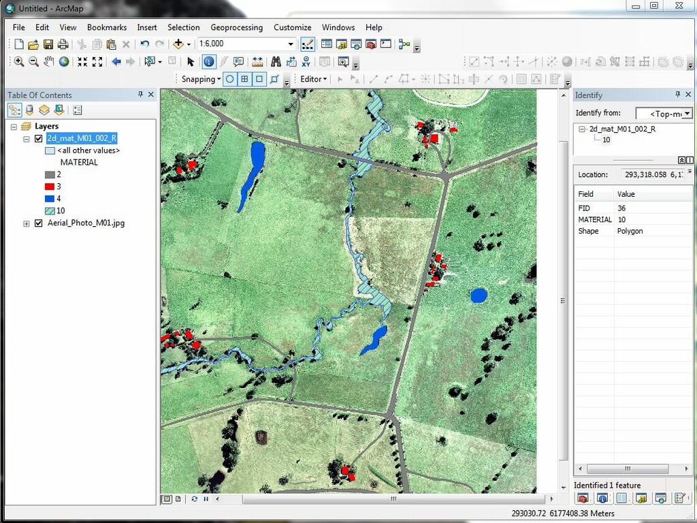Select the Zoom In magnifier tool
Screen dimensions: 697x523
tap(18, 62)
